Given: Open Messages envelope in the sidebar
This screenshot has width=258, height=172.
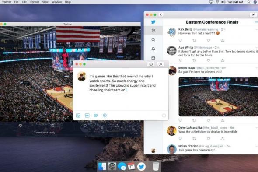Looking at the screenshot, I should pos(153,58).
